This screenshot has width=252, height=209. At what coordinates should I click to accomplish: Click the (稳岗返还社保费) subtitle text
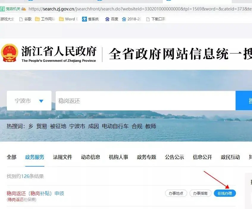pos(21,200)
